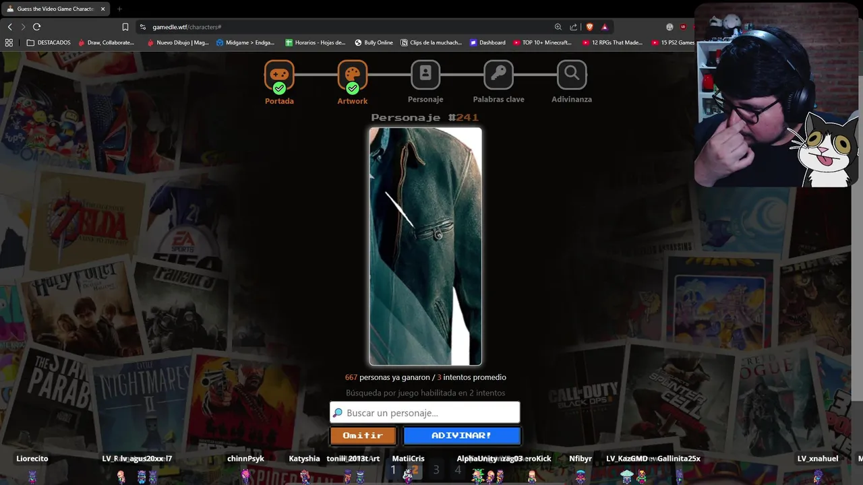Screen dimensions: 863x485
Task: Click the Palabras clave label
Action: 499,99
